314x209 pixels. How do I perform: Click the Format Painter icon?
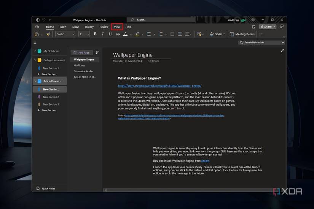48,34
